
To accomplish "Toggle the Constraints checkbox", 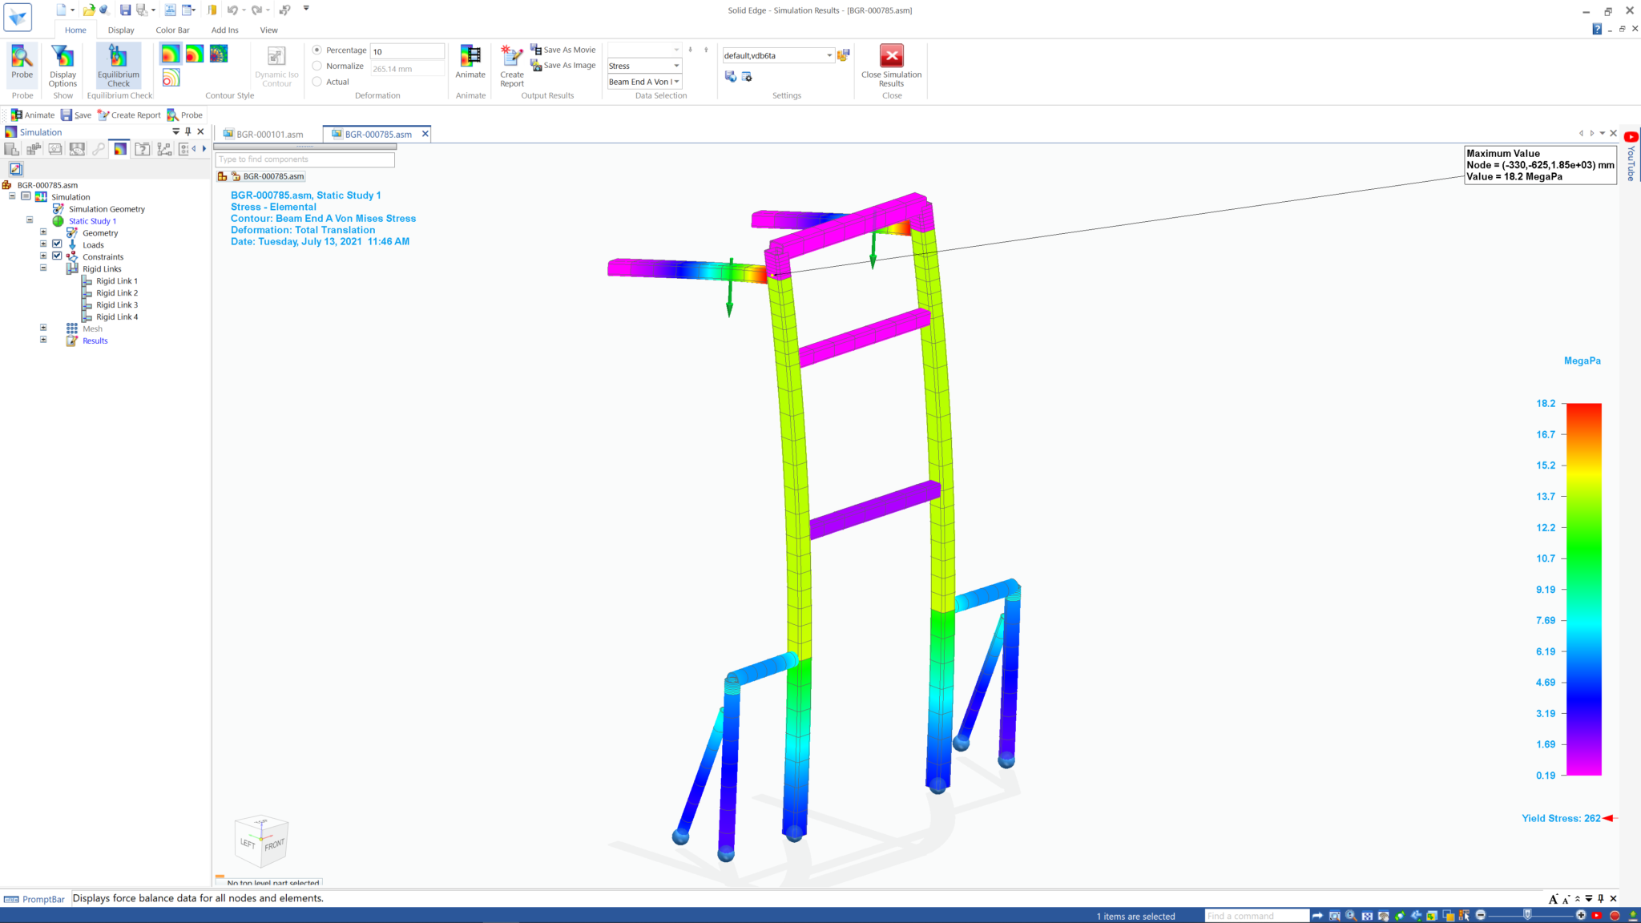I will [x=57, y=256].
